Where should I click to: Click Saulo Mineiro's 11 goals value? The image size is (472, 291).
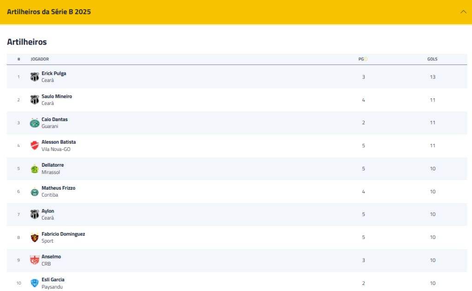coord(432,100)
